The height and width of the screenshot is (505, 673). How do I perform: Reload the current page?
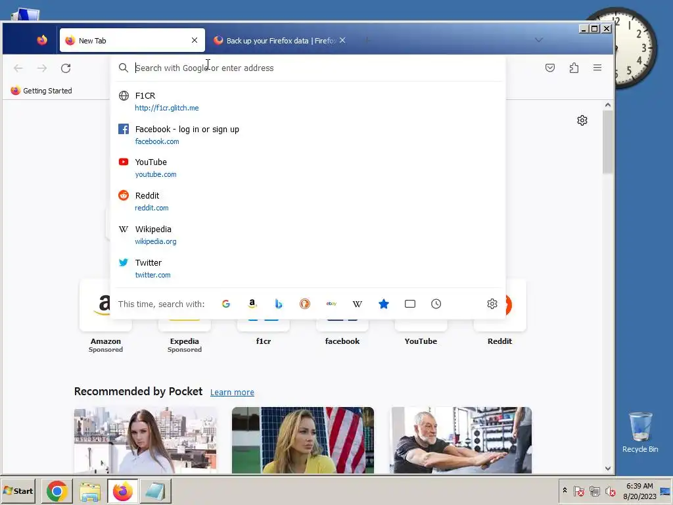pos(66,68)
